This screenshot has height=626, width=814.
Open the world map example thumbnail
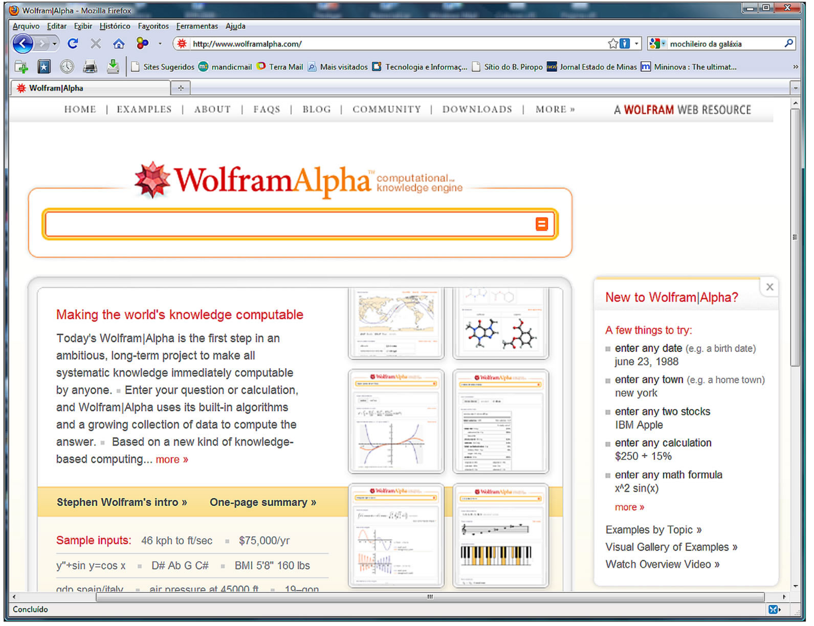coord(396,323)
